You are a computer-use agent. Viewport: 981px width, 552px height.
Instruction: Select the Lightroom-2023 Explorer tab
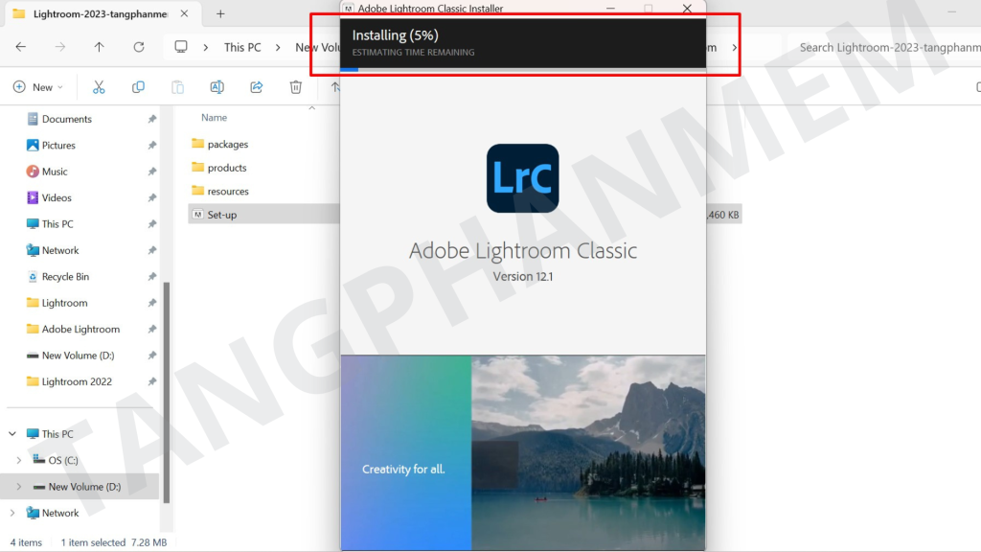(91, 13)
